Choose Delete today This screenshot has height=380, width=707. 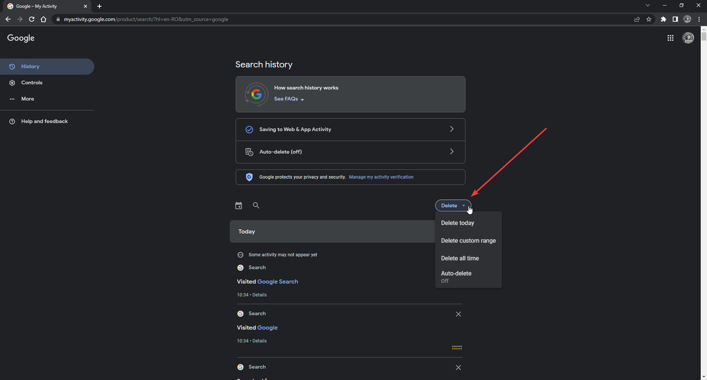click(x=468, y=223)
